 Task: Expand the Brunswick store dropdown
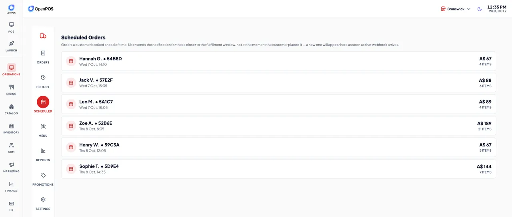point(456,9)
